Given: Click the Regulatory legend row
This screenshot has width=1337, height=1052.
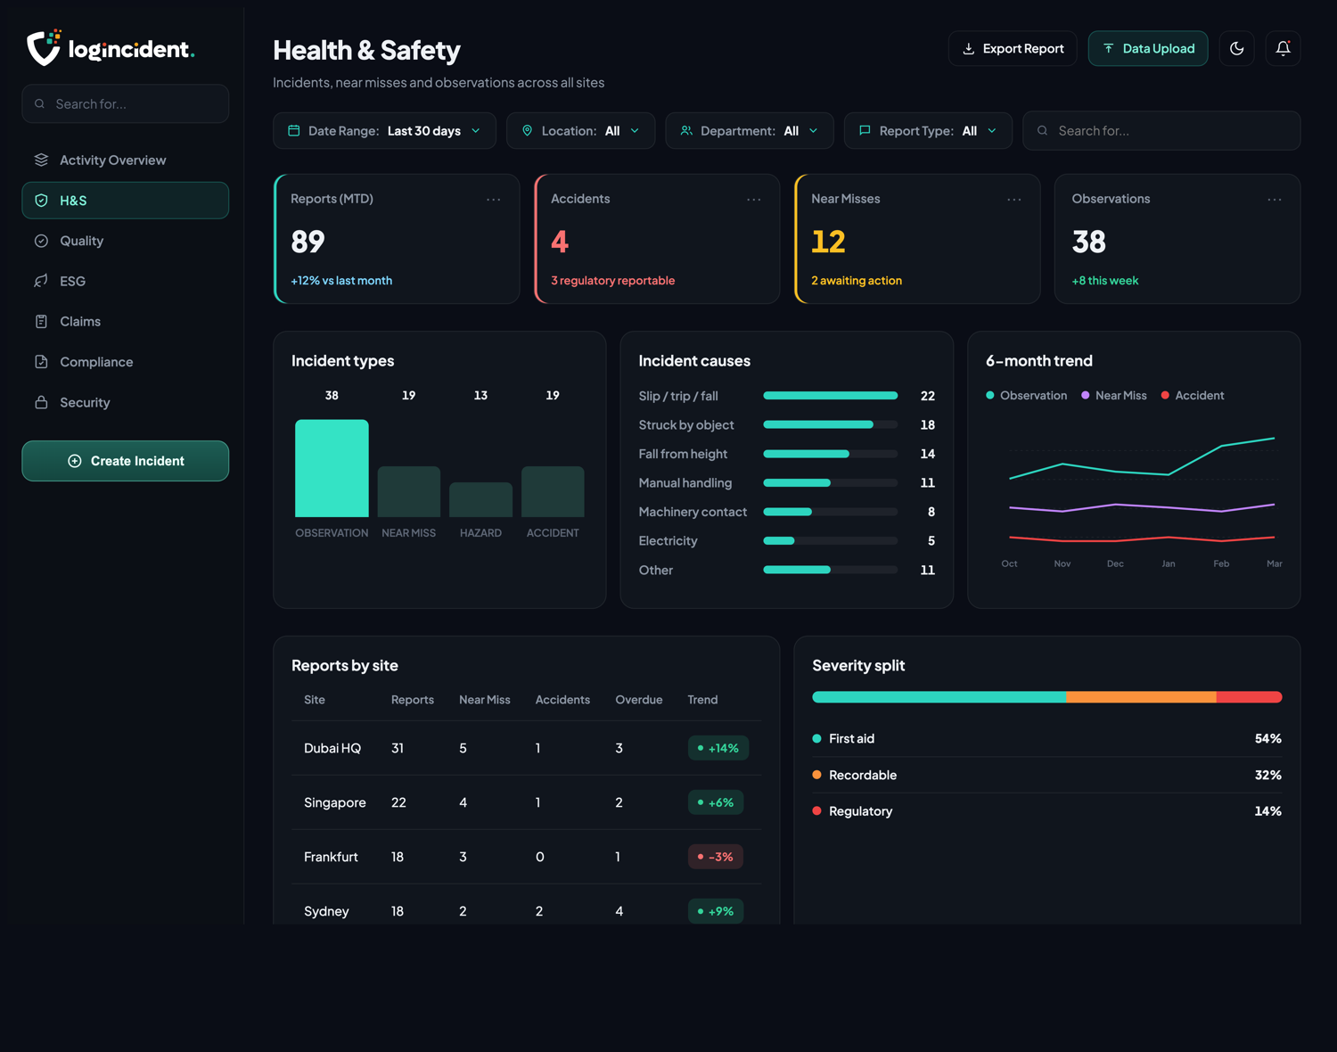Looking at the screenshot, I should coord(1047,811).
